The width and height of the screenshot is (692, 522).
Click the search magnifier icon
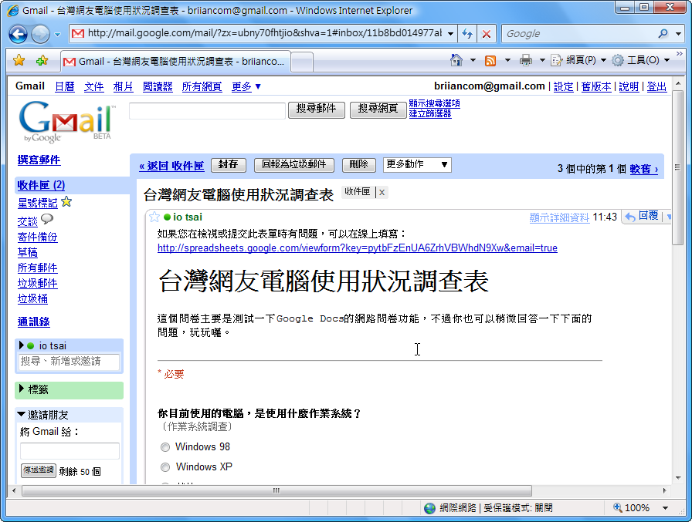pyautogui.click(x=663, y=33)
